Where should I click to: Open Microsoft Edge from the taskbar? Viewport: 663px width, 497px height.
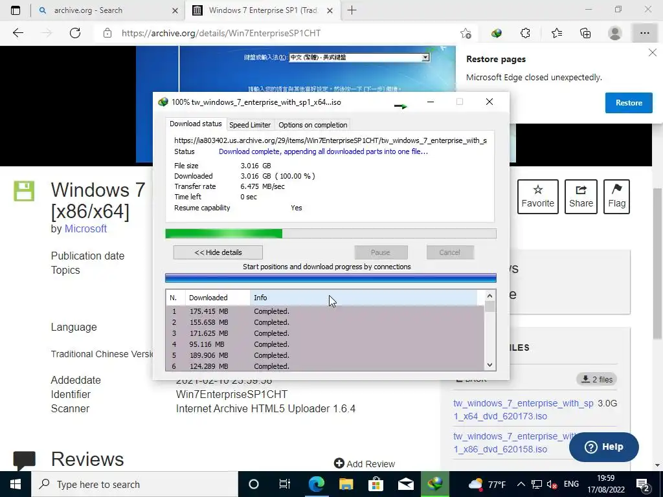pyautogui.click(x=316, y=484)
